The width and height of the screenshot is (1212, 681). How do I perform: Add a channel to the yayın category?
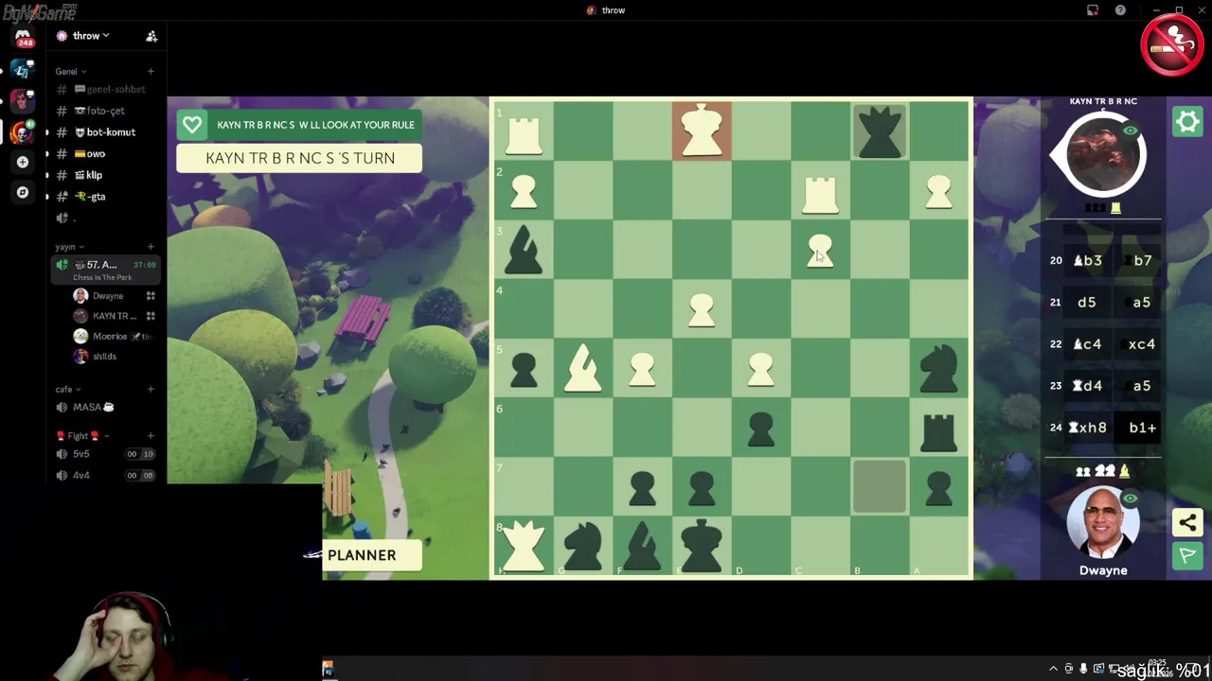click(x=151, y=247)
